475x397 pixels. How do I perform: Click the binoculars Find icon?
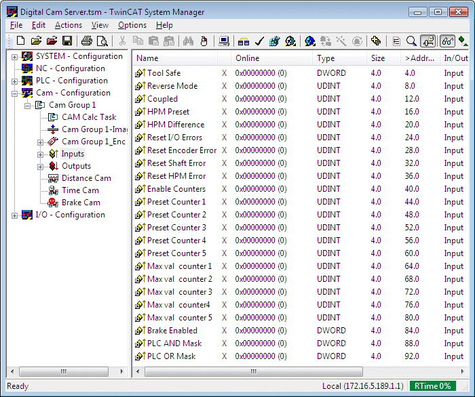[189, 41]
